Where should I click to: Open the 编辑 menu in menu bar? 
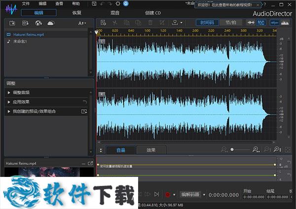(42, 3)
